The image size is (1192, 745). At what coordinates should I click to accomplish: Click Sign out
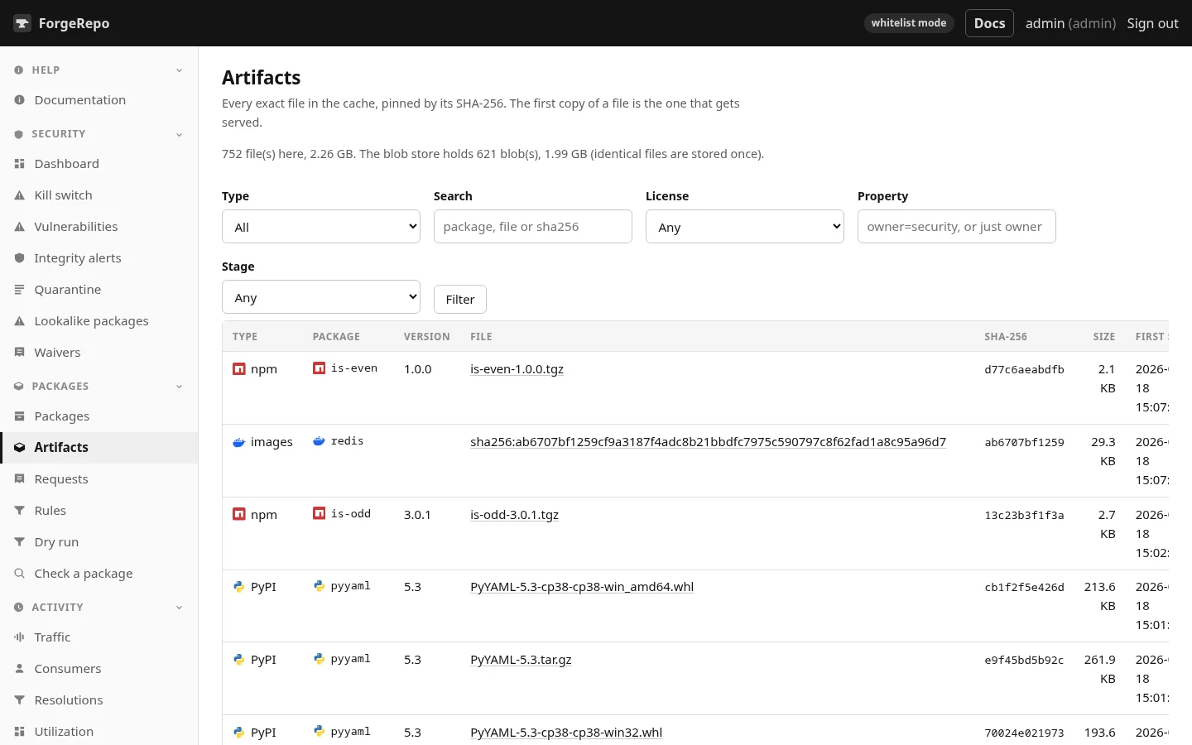1152,23
